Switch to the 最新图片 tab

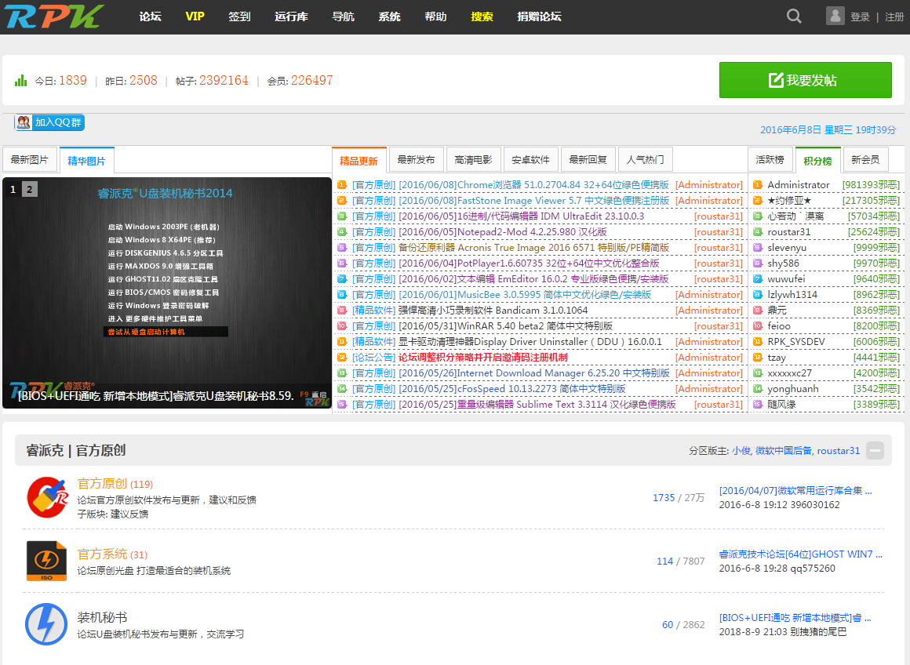pos(29,160)
